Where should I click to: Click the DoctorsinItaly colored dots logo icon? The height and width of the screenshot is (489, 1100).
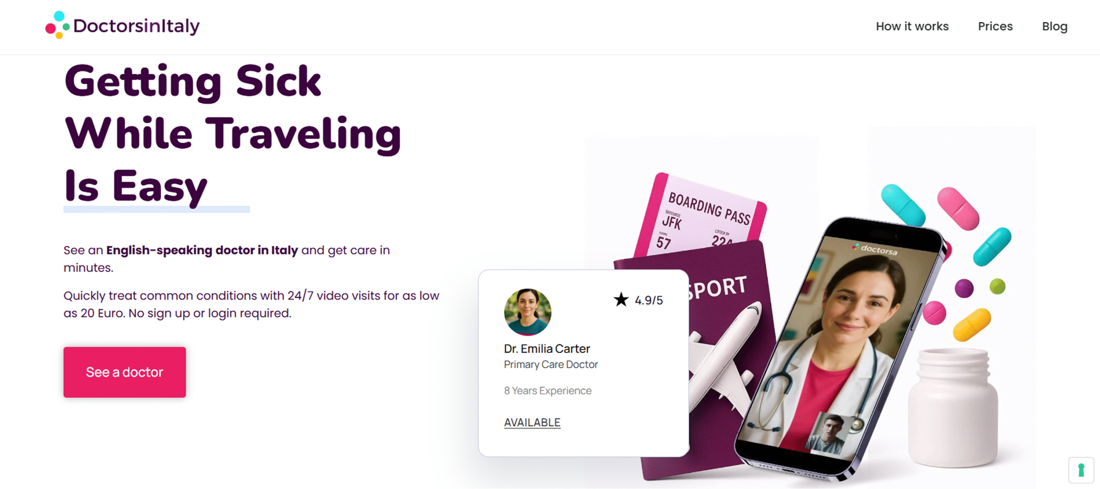[x=58, y=25]
